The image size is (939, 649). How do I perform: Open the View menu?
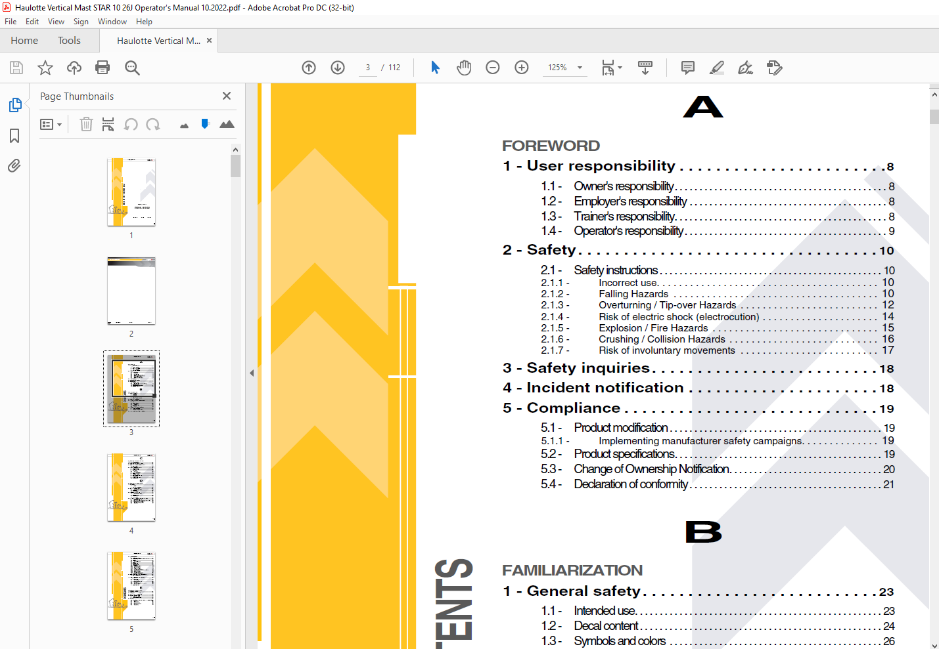pos(56,22)
